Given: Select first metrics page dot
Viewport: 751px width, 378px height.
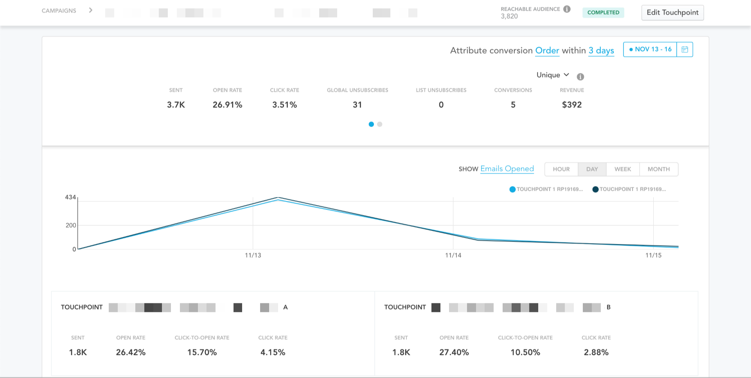Looking at the screenshot, I should pyautogui.click(x=371, y=124).
